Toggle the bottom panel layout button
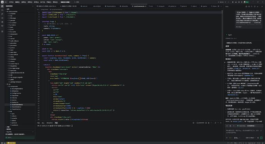 (236, 2)
